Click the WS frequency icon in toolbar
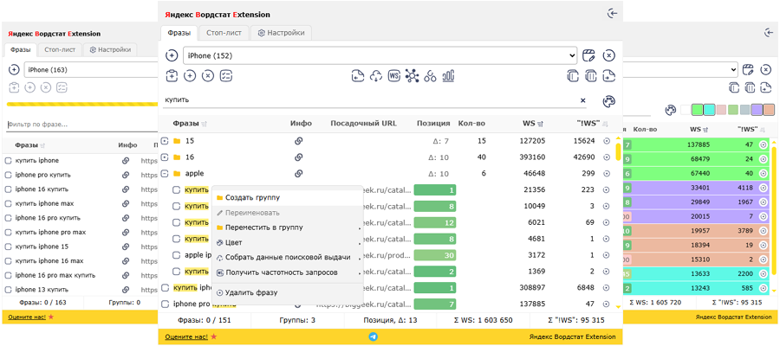Screen dimensions: 780x346 tap(393, 76)
